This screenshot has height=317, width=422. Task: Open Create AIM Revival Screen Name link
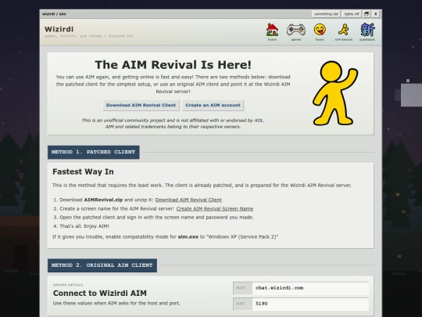pyautogui.click(x=215, y=209)
